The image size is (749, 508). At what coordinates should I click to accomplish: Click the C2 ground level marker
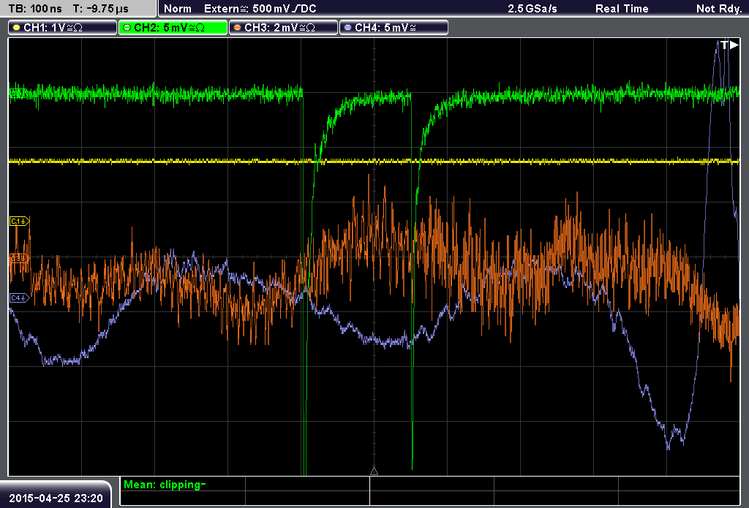click(x=18, y=93)
